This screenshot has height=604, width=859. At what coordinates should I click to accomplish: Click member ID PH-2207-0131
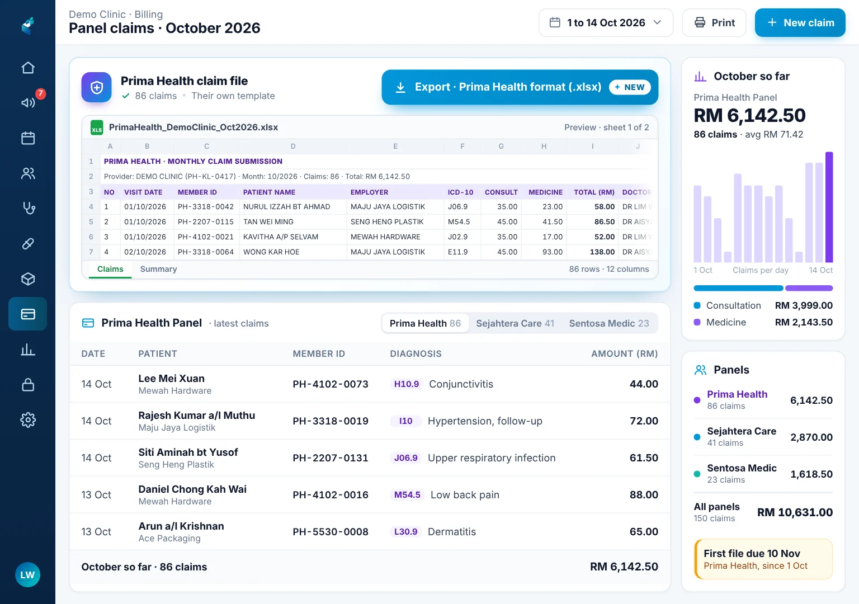click(331, 458)
